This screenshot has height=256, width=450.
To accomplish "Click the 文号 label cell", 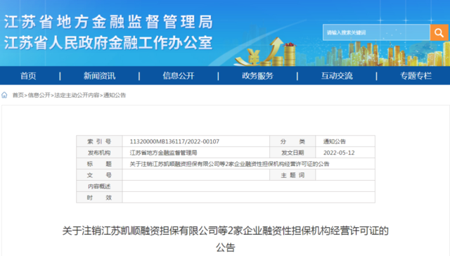I will pos(99,175).
